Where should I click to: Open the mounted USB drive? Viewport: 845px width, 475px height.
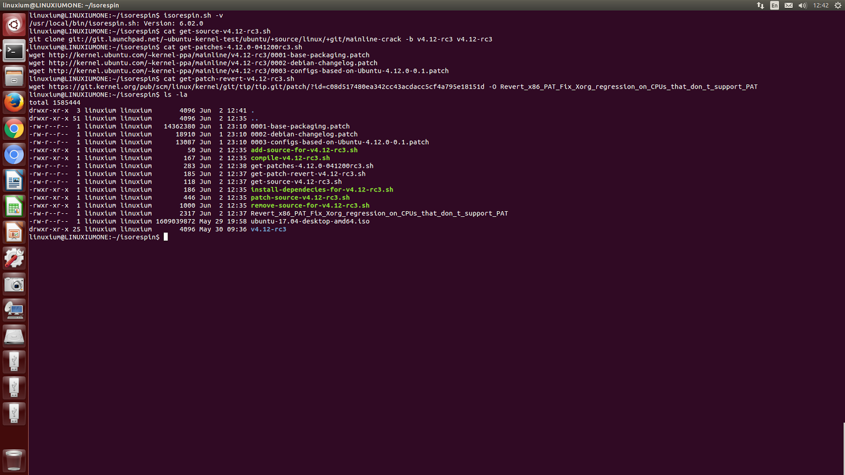pos(14,361)
